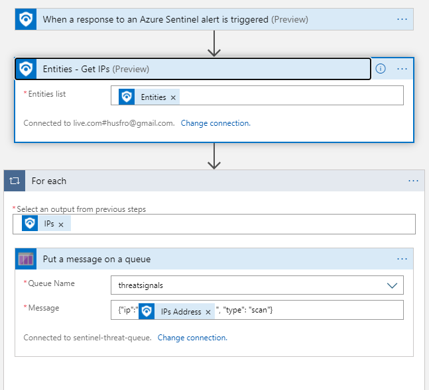Click the queue storage icon
The width and height of the screenshot is (429, 390).
26,259
